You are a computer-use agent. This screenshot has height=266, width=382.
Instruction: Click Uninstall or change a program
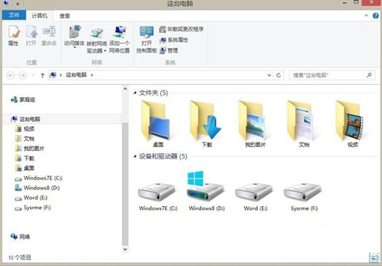pyautogui.click(x=181, y=29)
